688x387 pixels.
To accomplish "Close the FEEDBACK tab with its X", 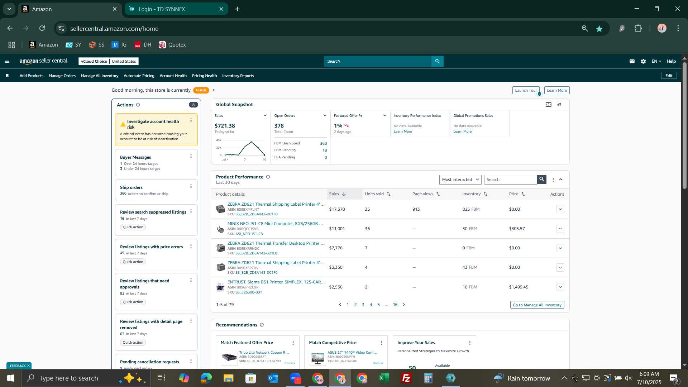I will point(28,366).
